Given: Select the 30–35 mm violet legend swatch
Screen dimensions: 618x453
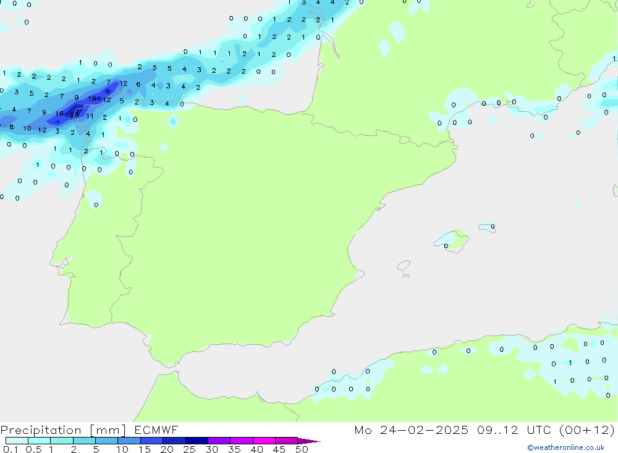Looking at the screenshot, I should tap(219, 441).
